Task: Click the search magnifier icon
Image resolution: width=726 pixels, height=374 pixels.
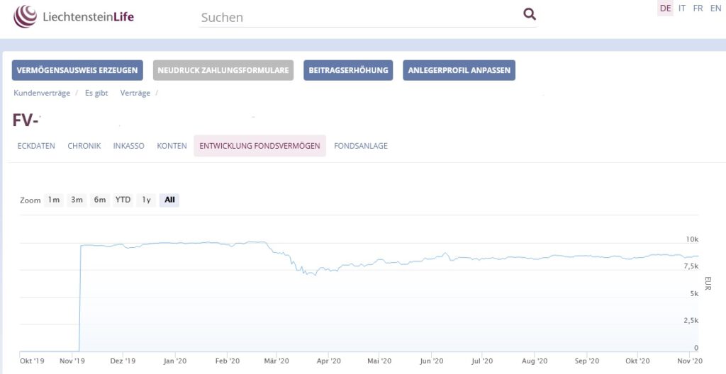Action: click(x=529, y=14)
